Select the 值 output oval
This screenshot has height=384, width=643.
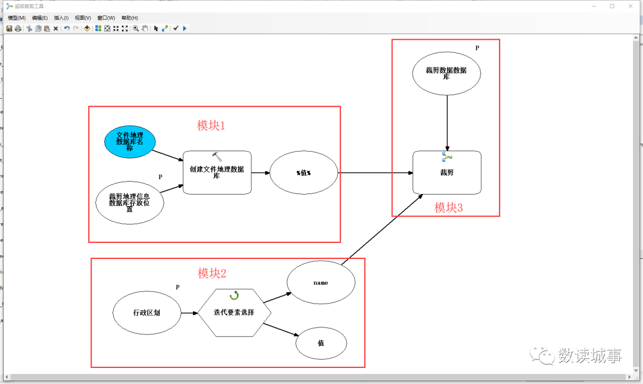321,343
